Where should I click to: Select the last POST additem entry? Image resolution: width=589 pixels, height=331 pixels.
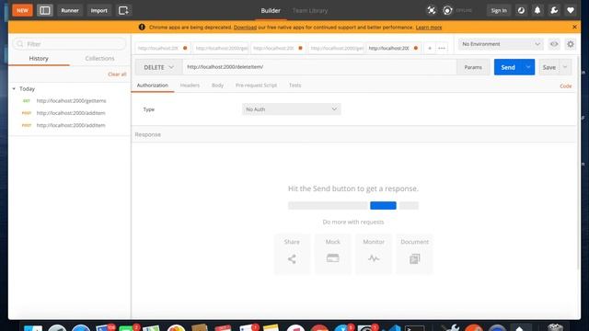(x=70, y=125)
